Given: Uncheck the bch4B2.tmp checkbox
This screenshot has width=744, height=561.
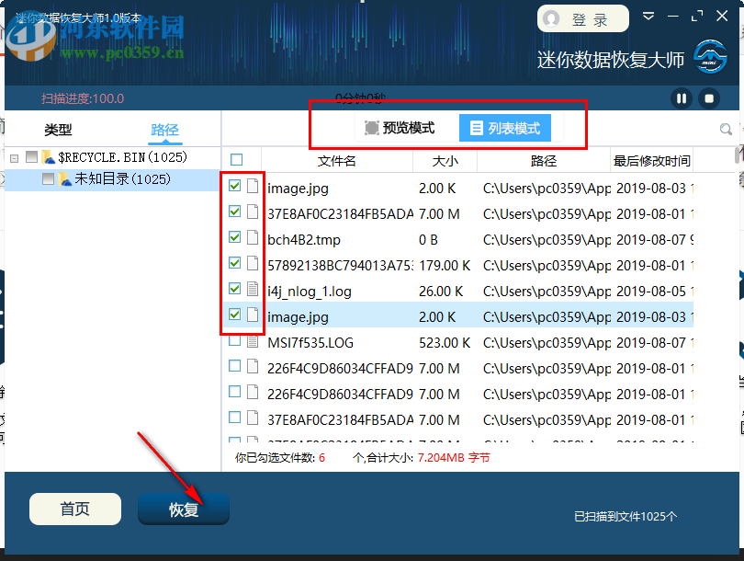Looking at the screenshot, I should click(x=236, y=237).
